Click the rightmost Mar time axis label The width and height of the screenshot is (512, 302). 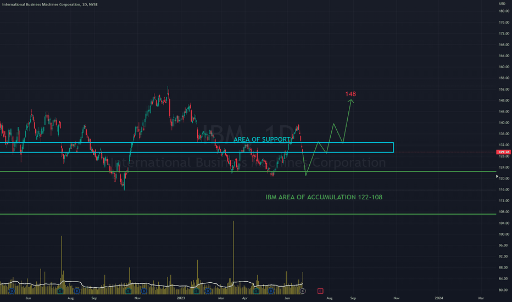[481, 298]
